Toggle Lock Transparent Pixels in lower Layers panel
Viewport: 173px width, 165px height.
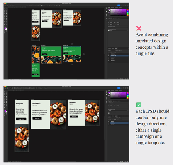[x=110, y=120]
